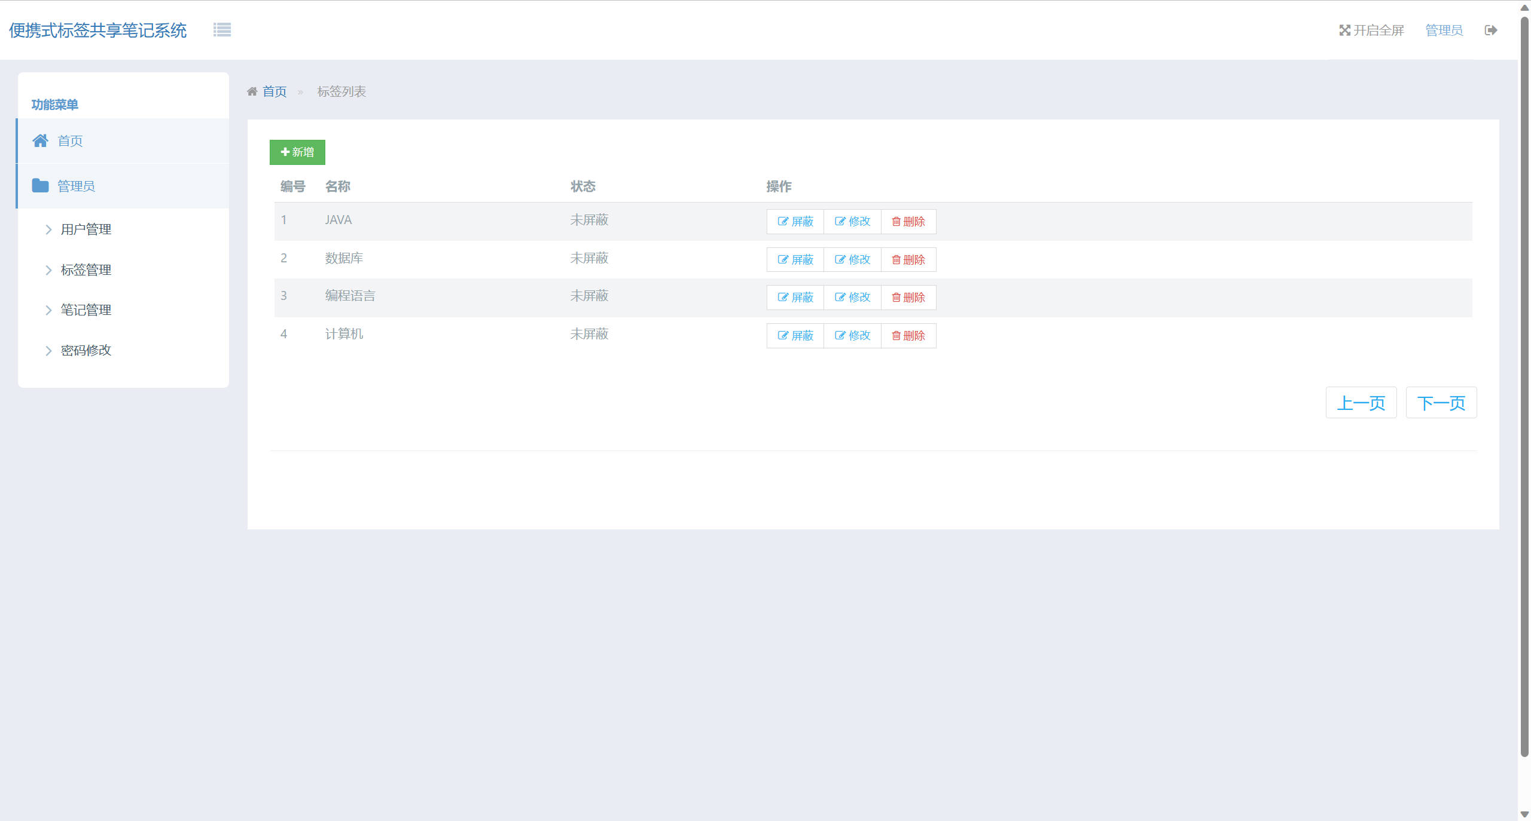This screenshot has width=1531, height=821.
Task: Click 首页 breadcrumb link
Action: [x=275, y=91]
